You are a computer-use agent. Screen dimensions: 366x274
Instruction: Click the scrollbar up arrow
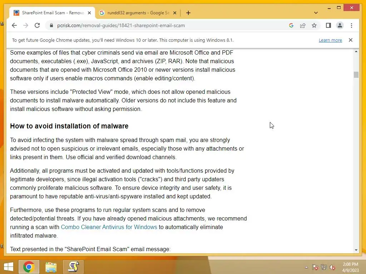(356, 51)
